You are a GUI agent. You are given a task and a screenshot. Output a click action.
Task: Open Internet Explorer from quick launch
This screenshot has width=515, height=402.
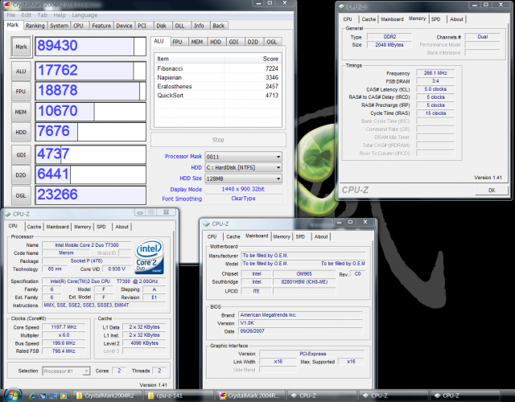click(x=32, y=396)
